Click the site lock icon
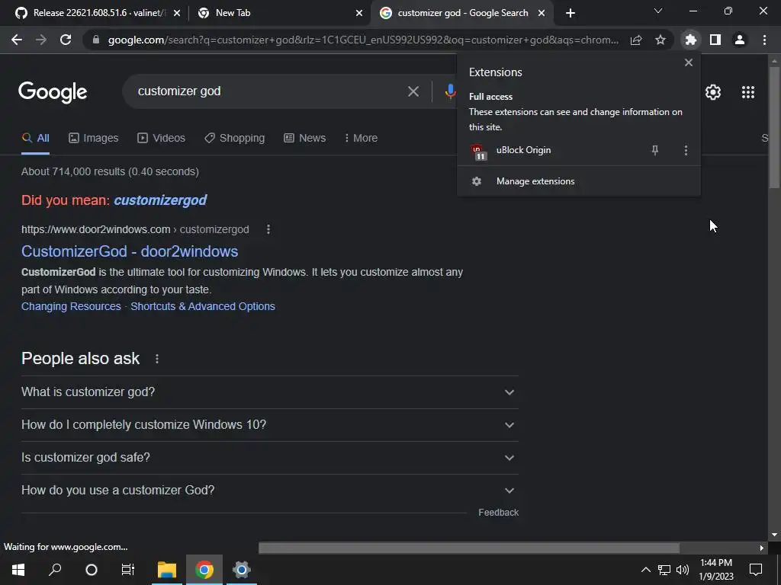This screenshot has width=781, height=585. coord(96,40)
